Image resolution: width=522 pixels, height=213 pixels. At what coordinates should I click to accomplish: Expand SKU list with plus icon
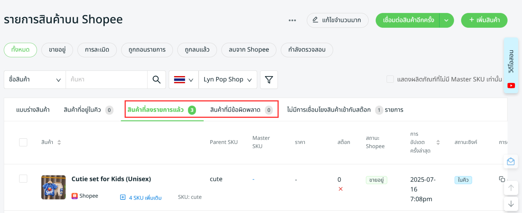tap(123, 197)
